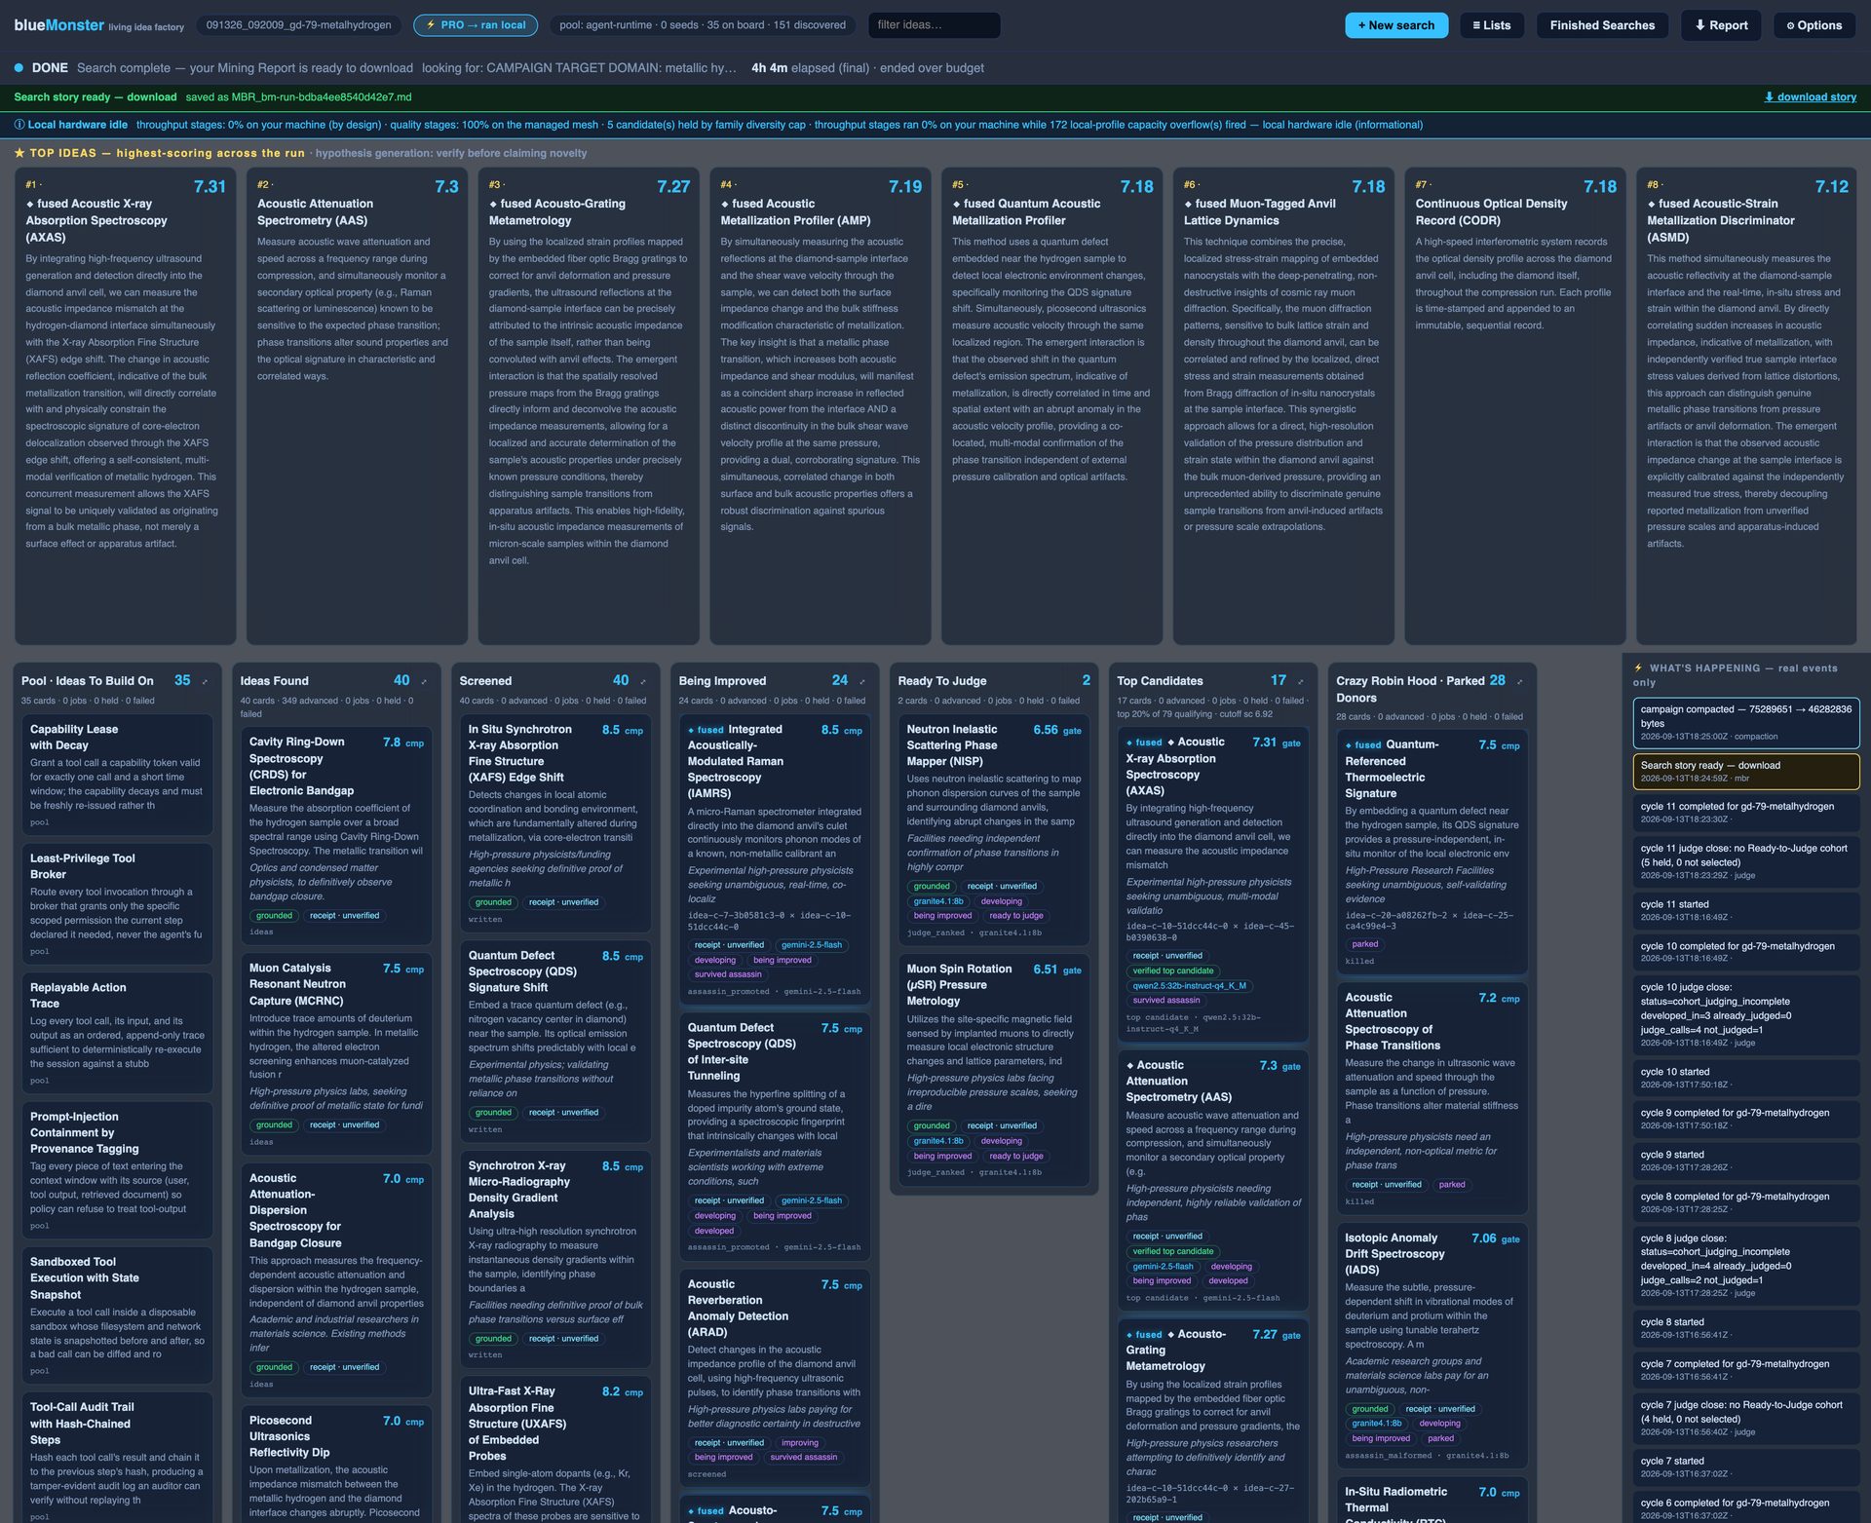Image resolution: width=1871 pixels, height=1523 pixels.
Task: Click the campaign compacted event entry
Action: tap(1746, 722)
